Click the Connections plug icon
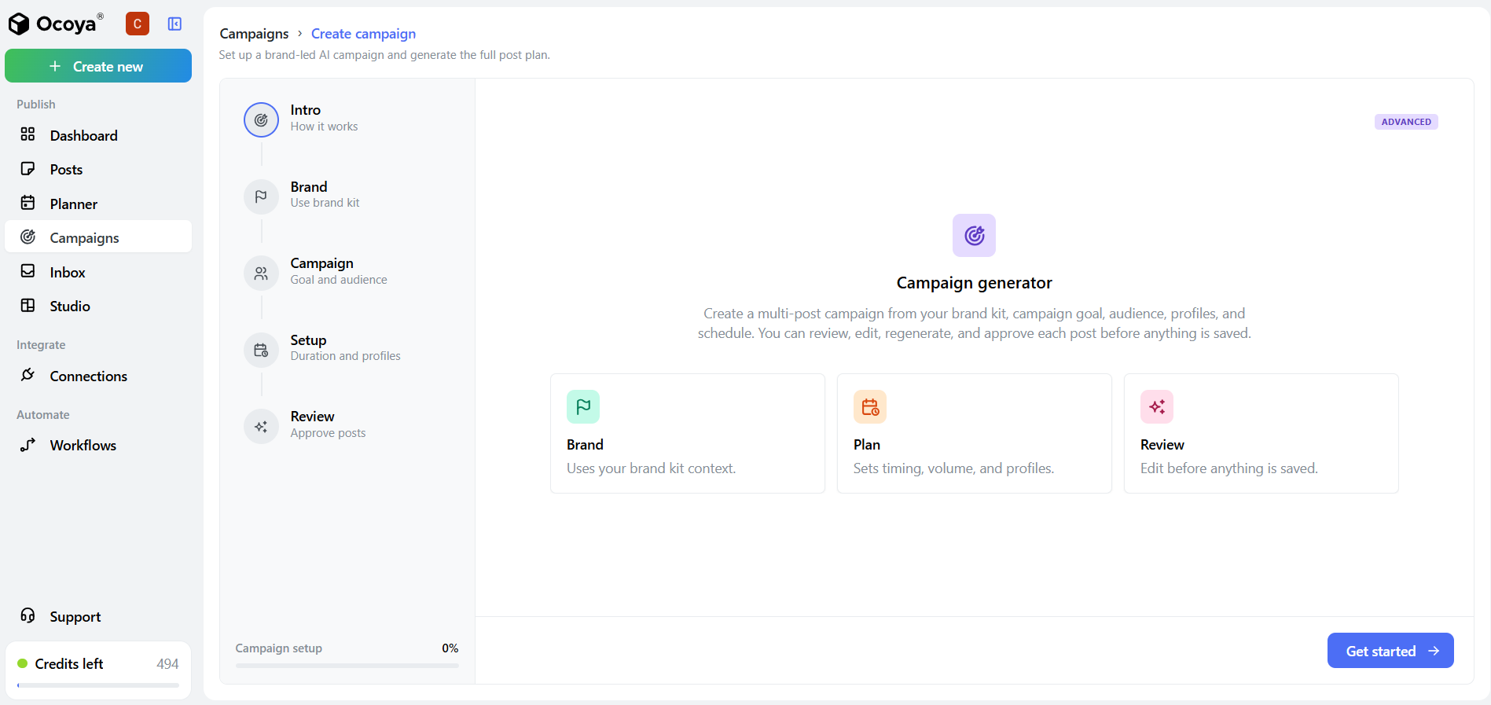Screen dimensions: 1491x705 coord(28,375)
